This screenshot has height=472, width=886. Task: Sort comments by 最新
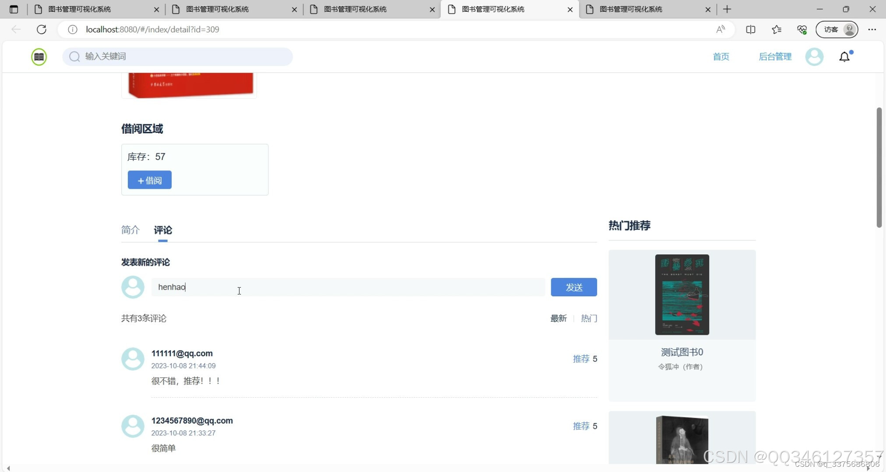[558, 319]
